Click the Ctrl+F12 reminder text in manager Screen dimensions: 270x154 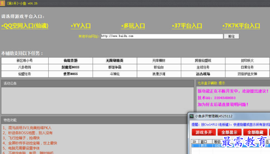[x=231, y=124]
